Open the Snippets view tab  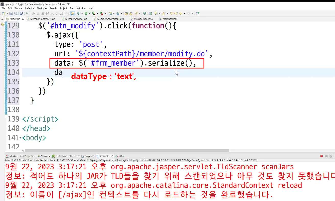click(x=88, y=156)
